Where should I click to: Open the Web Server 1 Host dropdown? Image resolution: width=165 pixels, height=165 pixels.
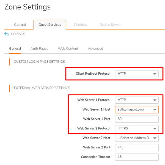click(137, 109)
